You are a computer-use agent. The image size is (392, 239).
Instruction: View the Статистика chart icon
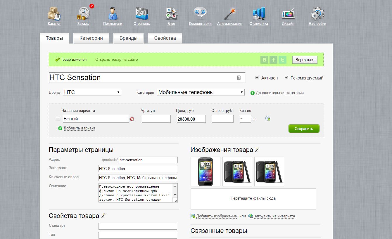(259, 13)
